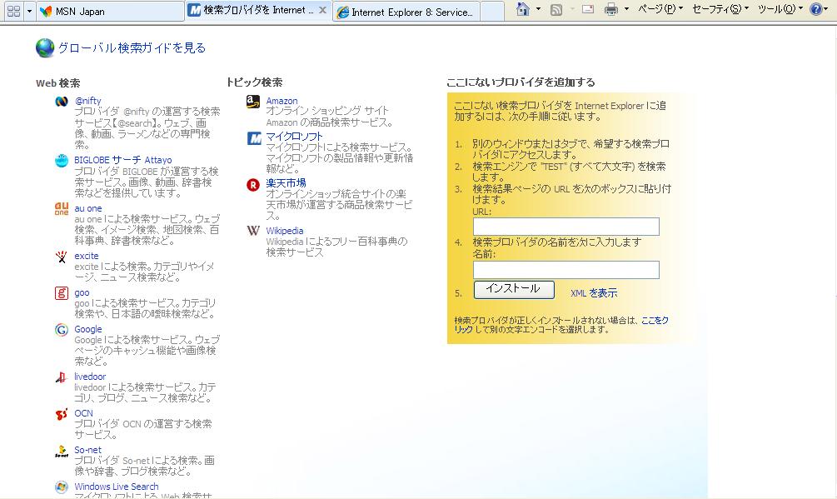The height and width of the screenshot is (499, 837).
Task: Open the ページ(P) menu
Action: (x=660, y=9)
